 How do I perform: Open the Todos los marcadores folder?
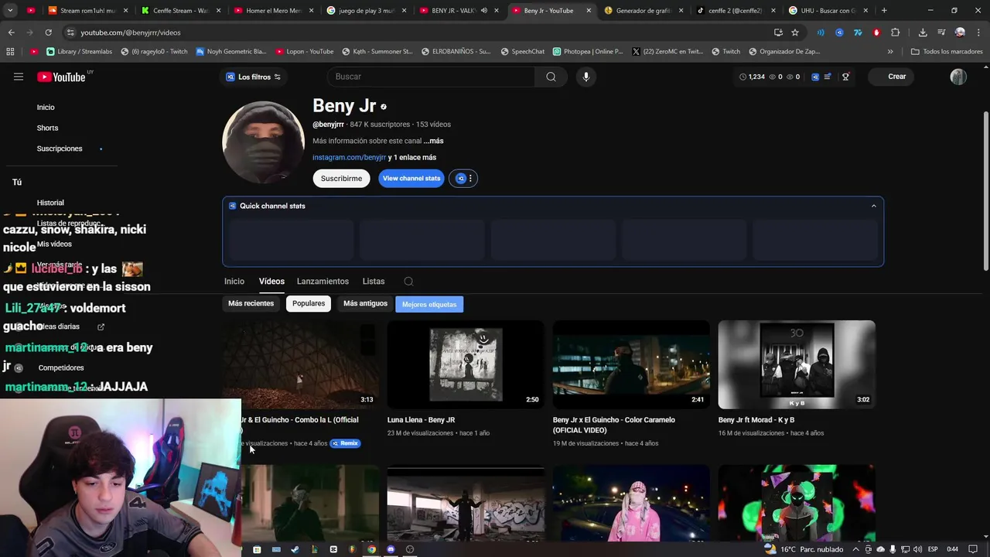947,52
